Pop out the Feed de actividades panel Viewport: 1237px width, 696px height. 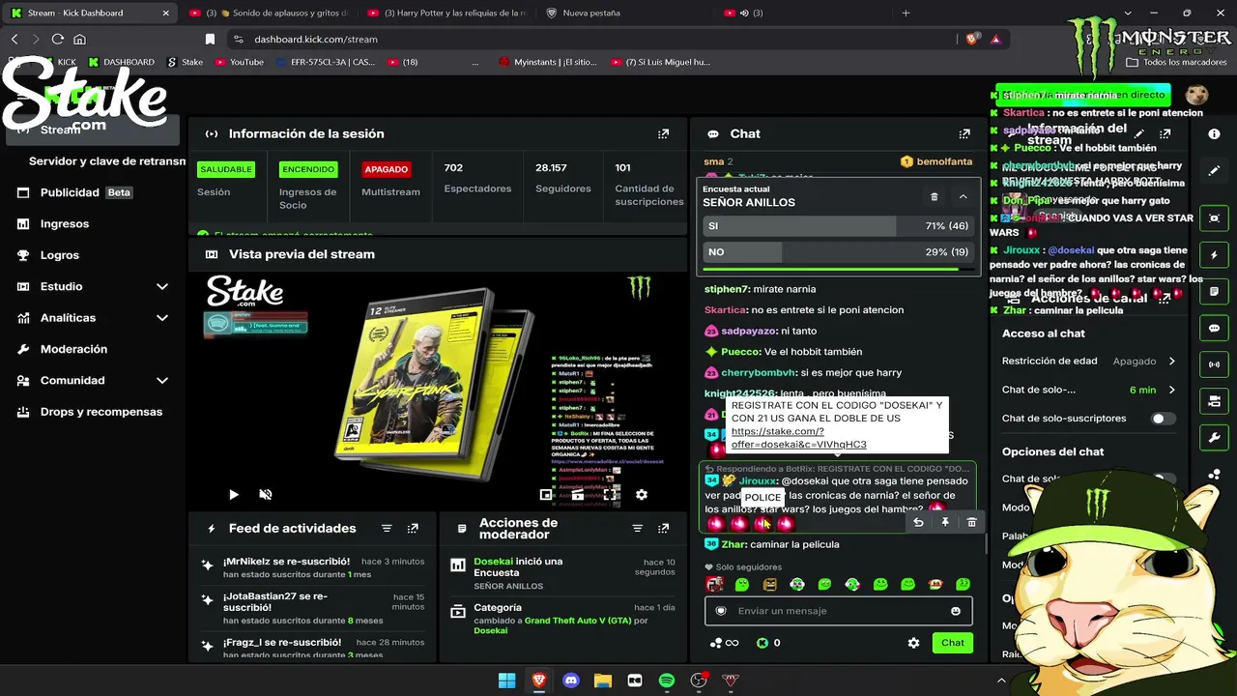point(413,529)
